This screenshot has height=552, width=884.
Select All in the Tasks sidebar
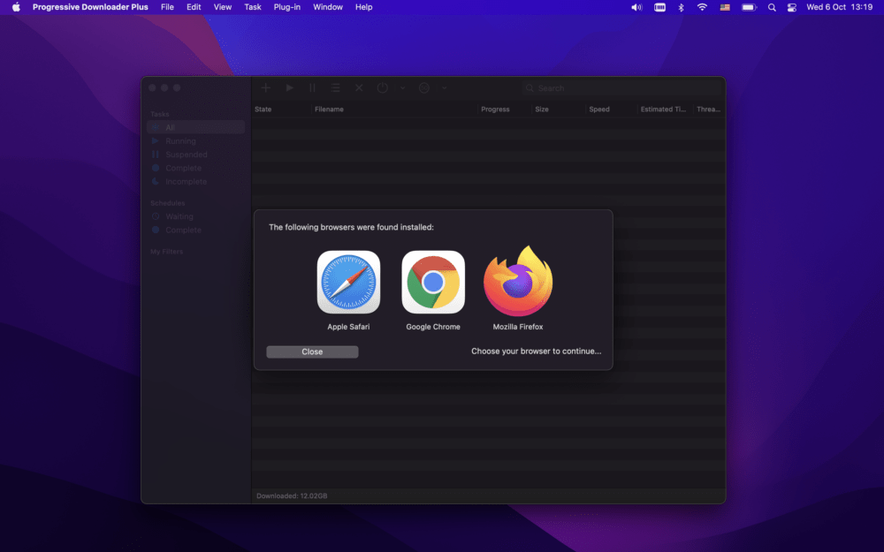(195, 127)
